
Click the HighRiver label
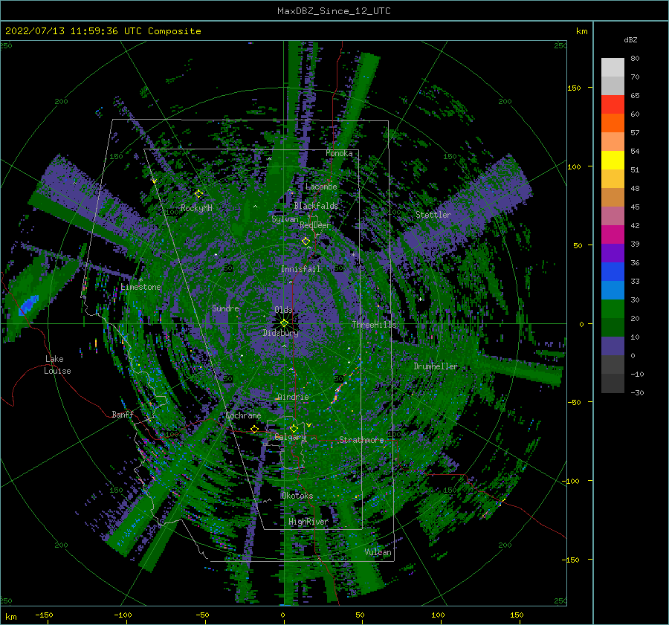(308, 522)
